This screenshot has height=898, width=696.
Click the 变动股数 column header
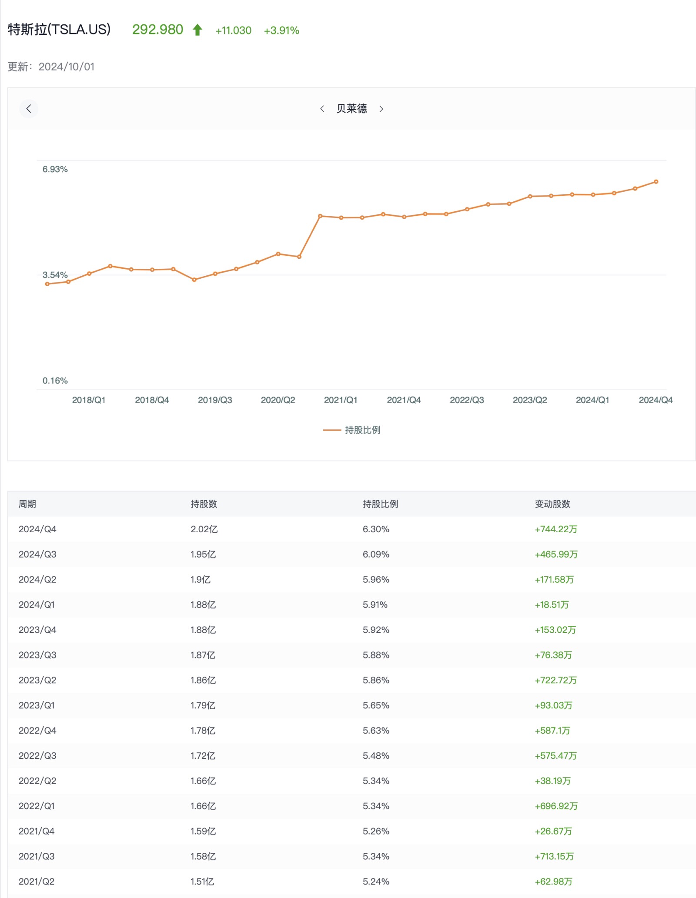552,504
